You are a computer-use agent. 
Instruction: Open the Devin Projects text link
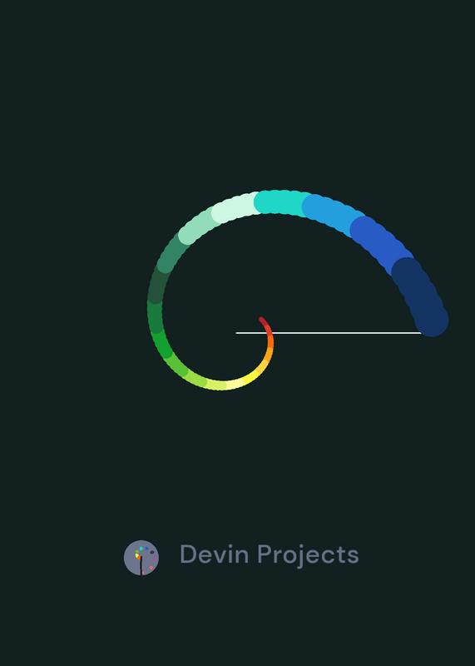click(270, 554)
